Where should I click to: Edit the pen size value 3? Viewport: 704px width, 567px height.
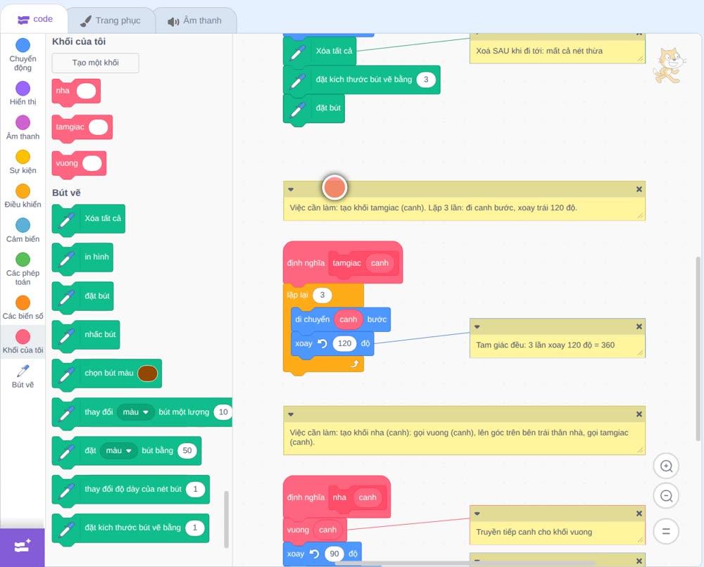426,80
